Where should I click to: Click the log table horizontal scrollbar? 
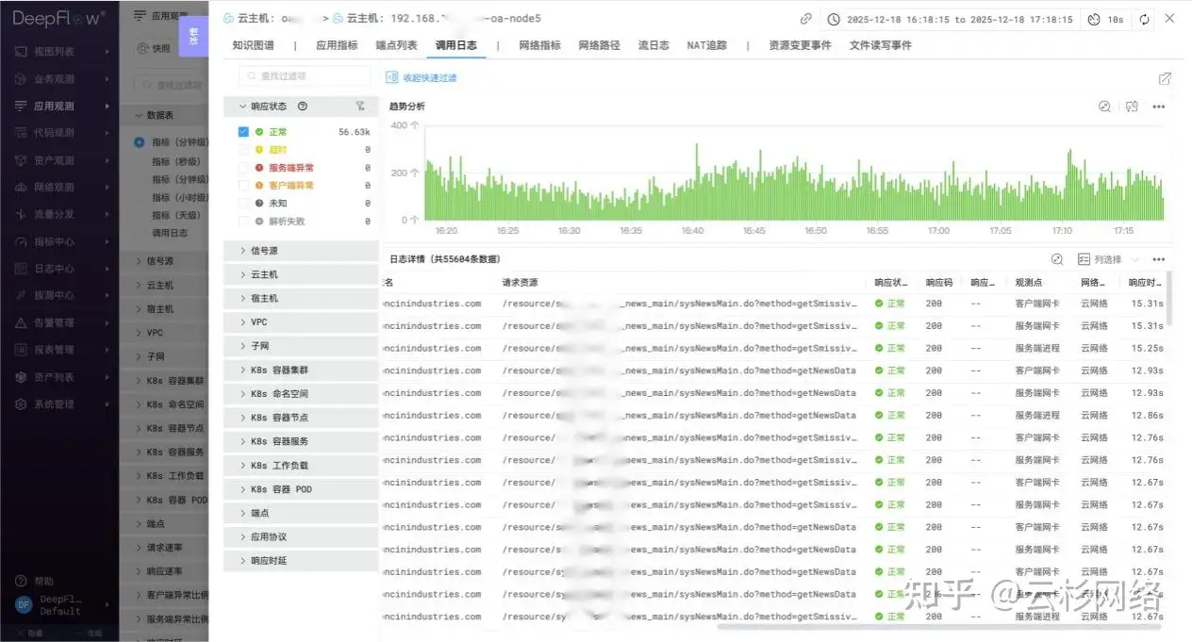[939, 626]
